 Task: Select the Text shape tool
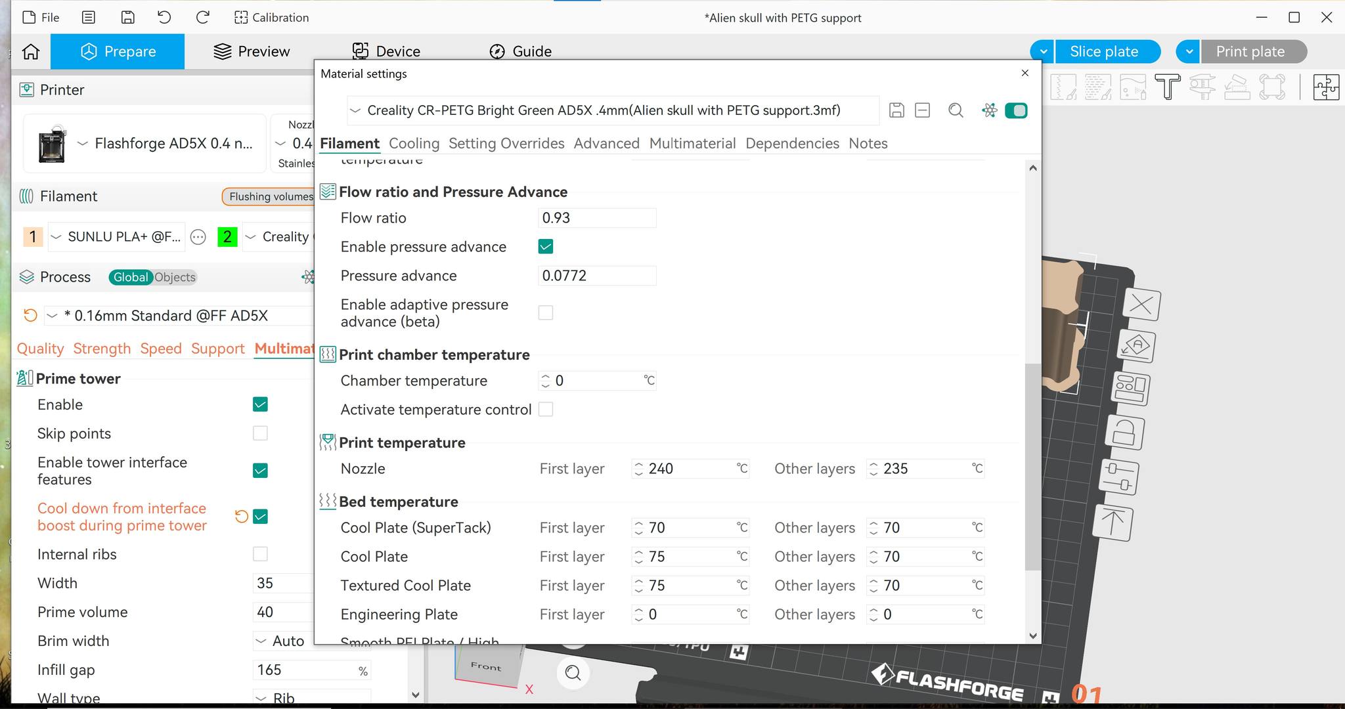[1168, 87]
